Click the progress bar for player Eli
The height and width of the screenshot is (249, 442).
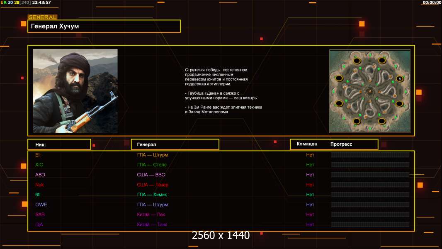coord(370,155)
